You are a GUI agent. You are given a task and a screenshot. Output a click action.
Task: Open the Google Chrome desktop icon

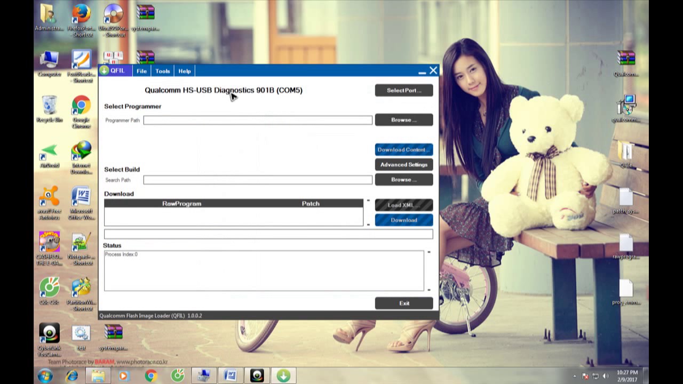82,112
